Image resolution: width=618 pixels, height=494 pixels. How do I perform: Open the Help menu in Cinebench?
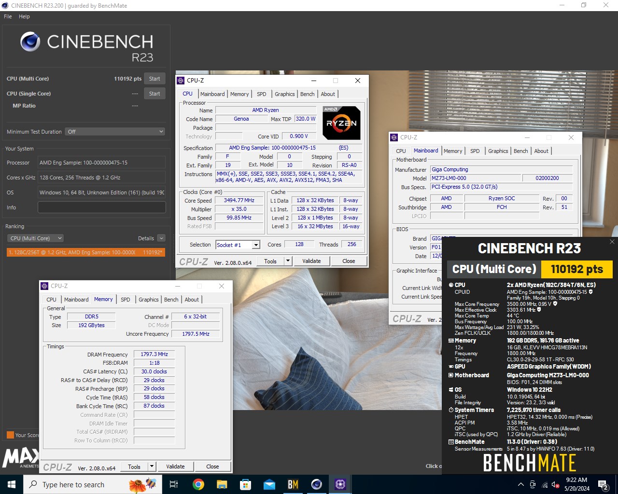(x=24, y=16)
